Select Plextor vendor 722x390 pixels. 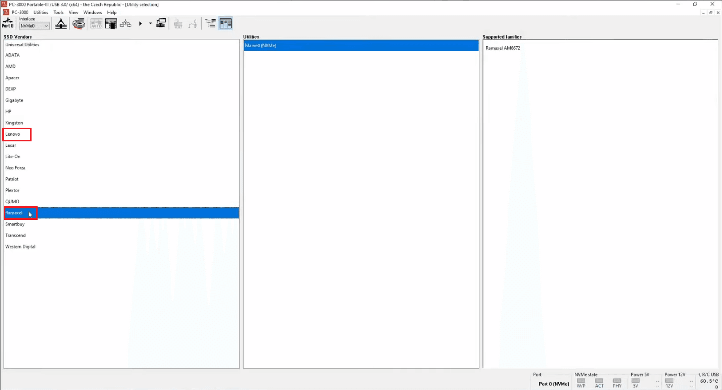click(x=121, y=190)
